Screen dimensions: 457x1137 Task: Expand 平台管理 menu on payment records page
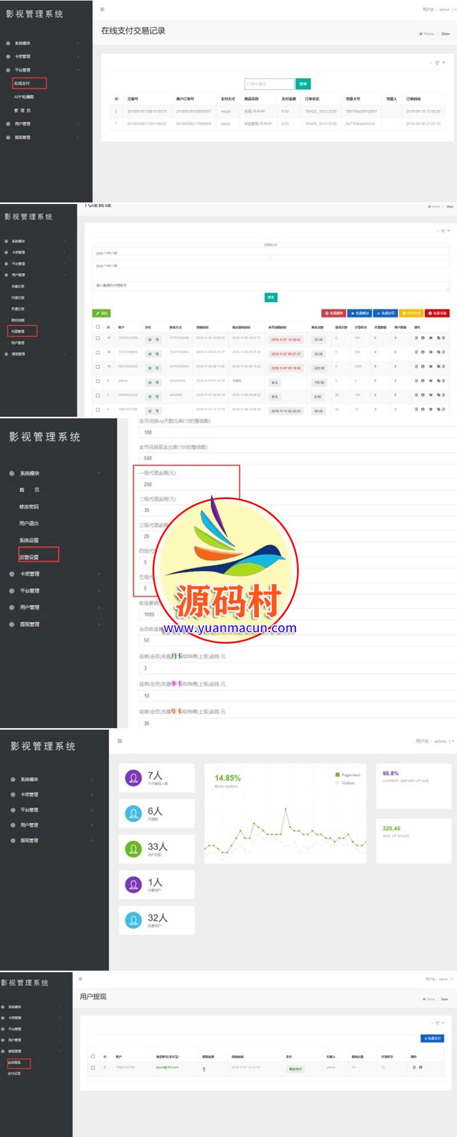tap(43, 70)
